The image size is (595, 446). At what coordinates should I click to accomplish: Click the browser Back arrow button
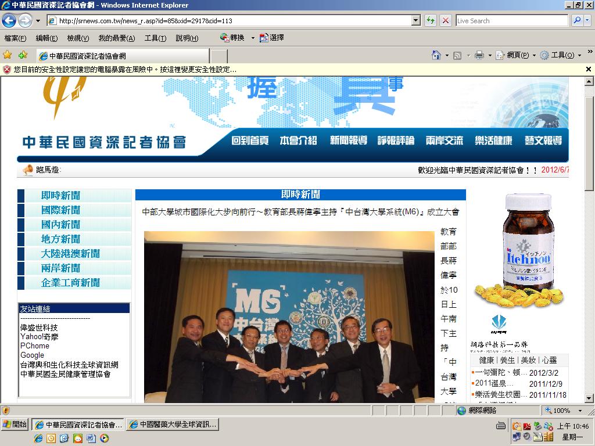(x=9, y=20)
